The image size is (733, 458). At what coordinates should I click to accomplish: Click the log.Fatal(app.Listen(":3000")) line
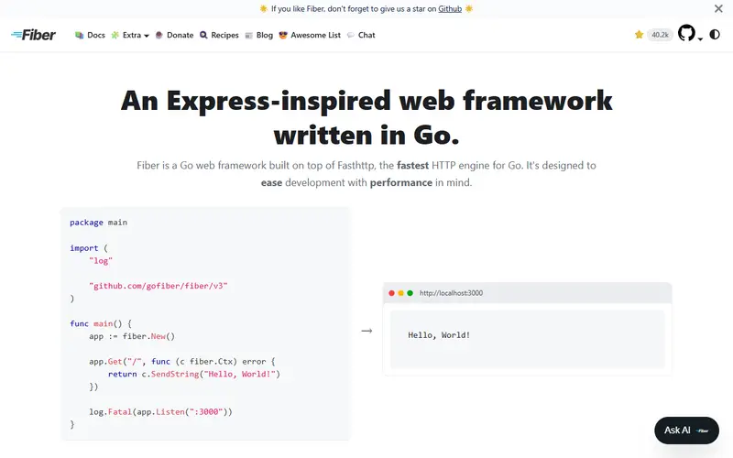[x=160, y=411]
